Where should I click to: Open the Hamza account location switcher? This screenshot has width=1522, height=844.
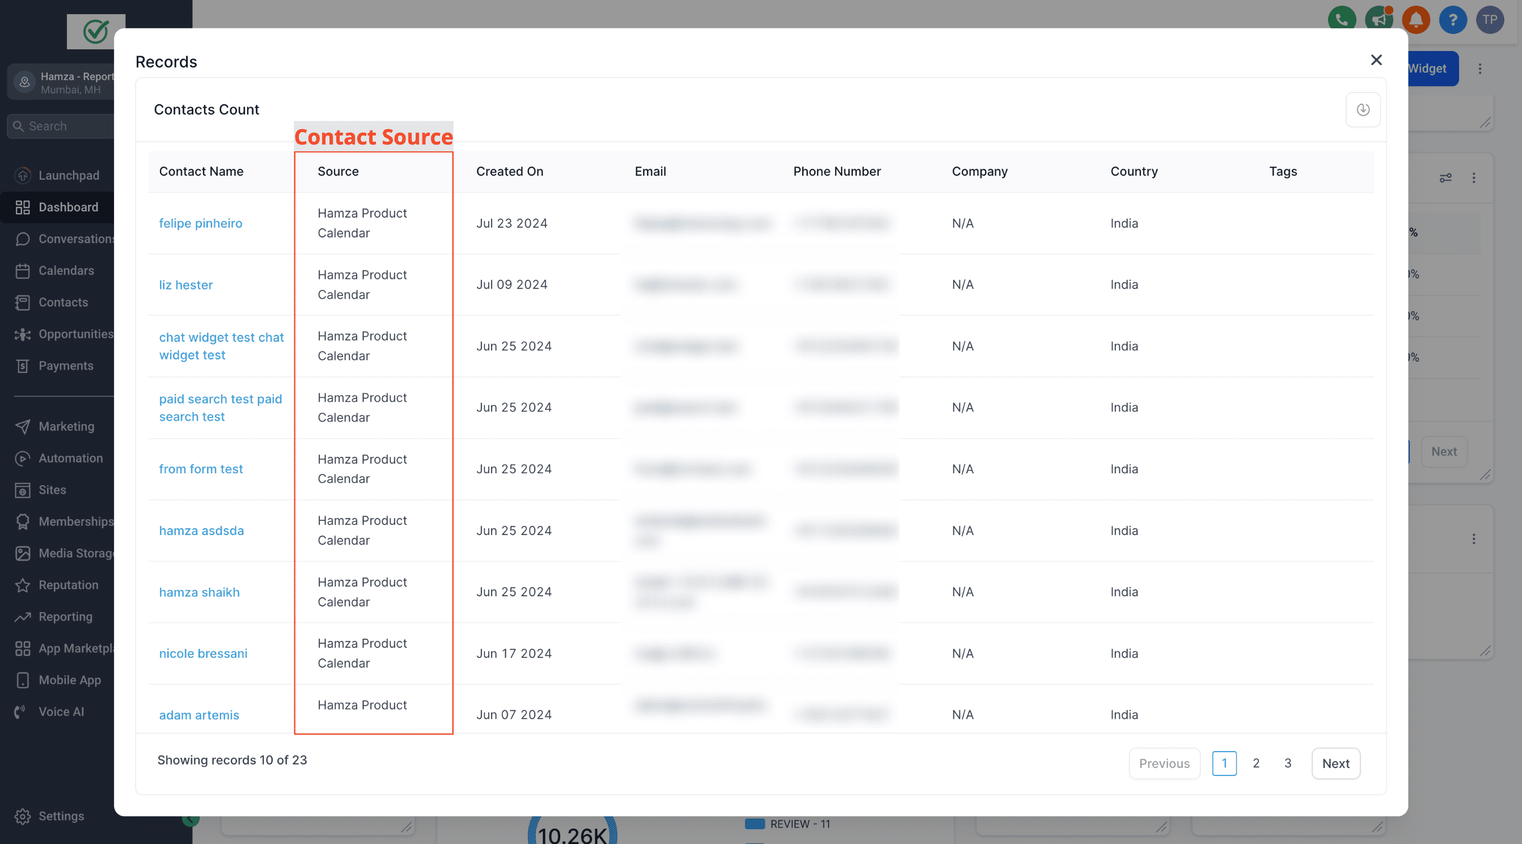pos(61,82)
